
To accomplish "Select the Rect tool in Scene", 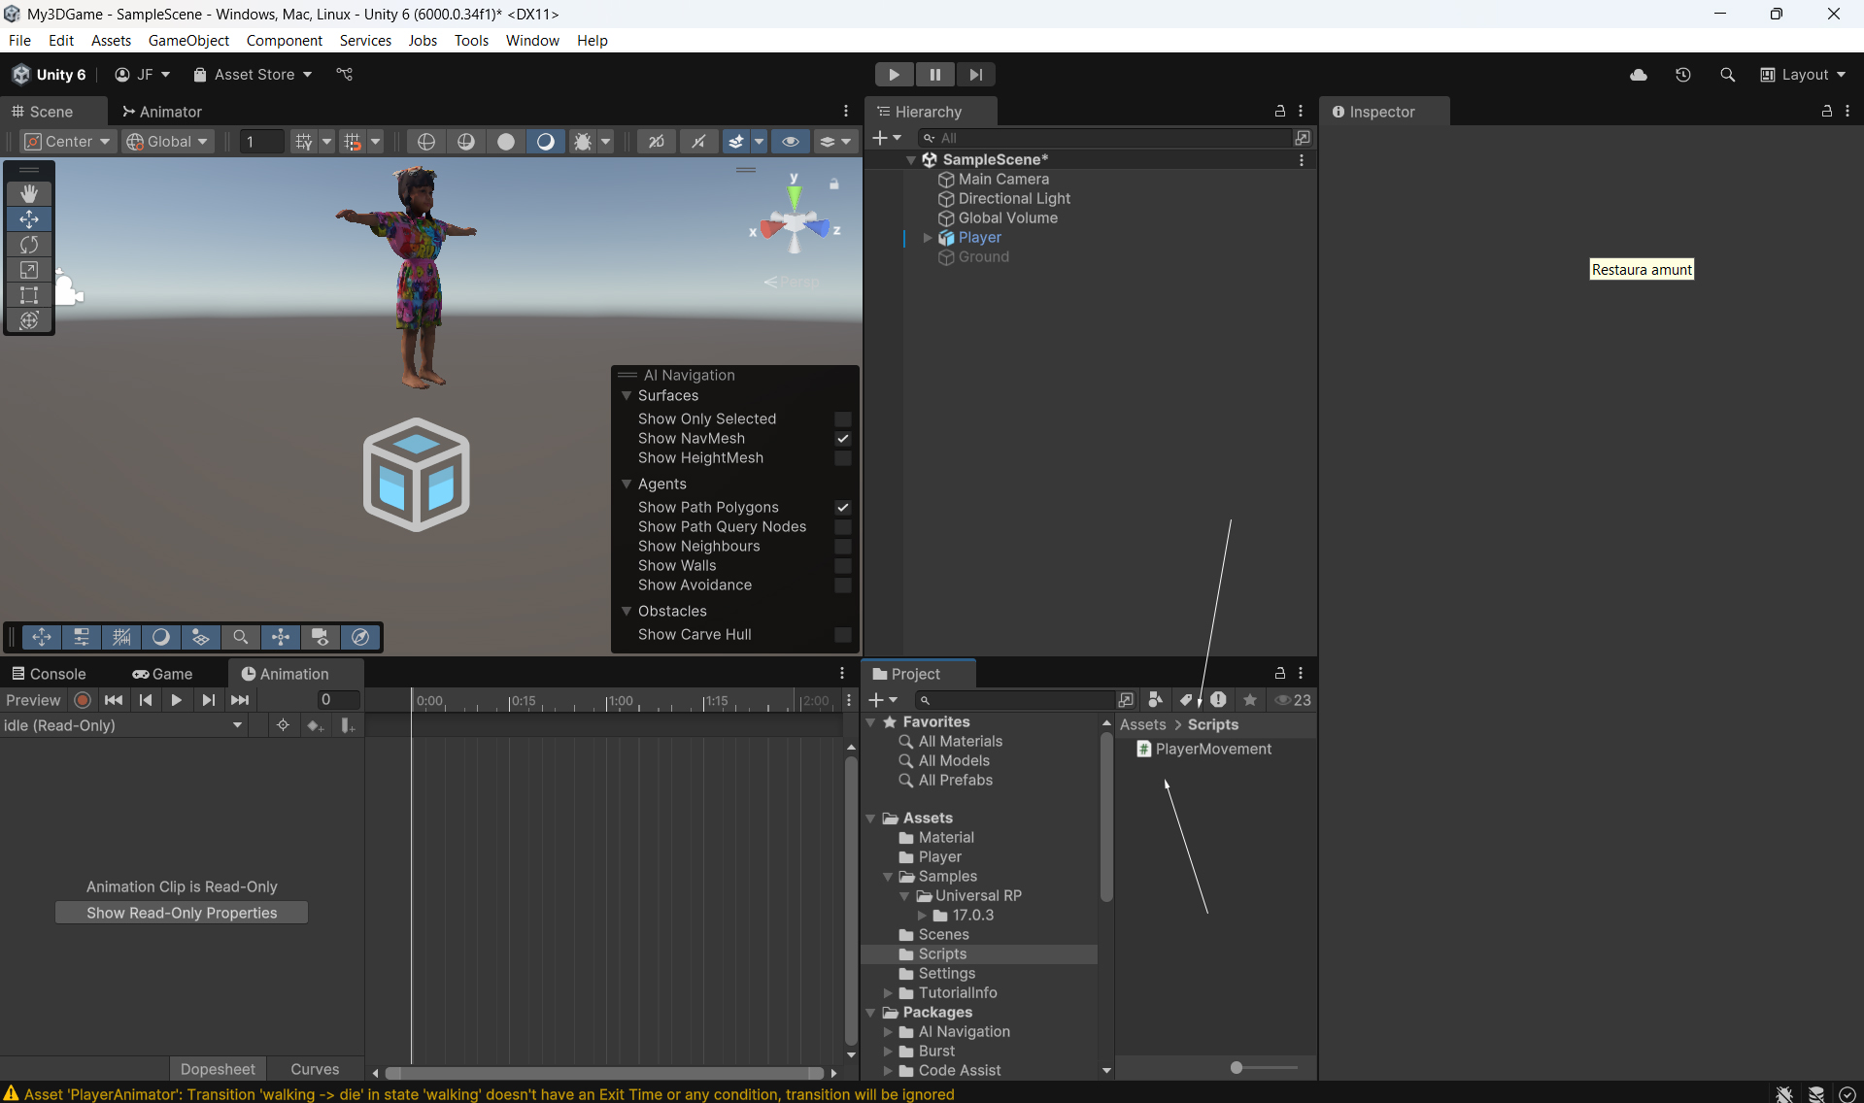I will (29, 295).
